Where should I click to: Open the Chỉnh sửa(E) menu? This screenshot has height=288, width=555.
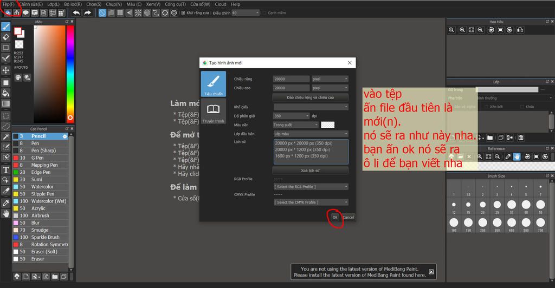[x=31, y=4]
